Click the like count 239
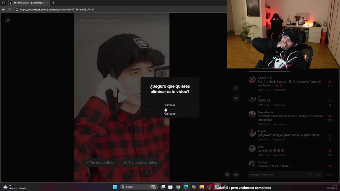 click(x=330, y=120)
